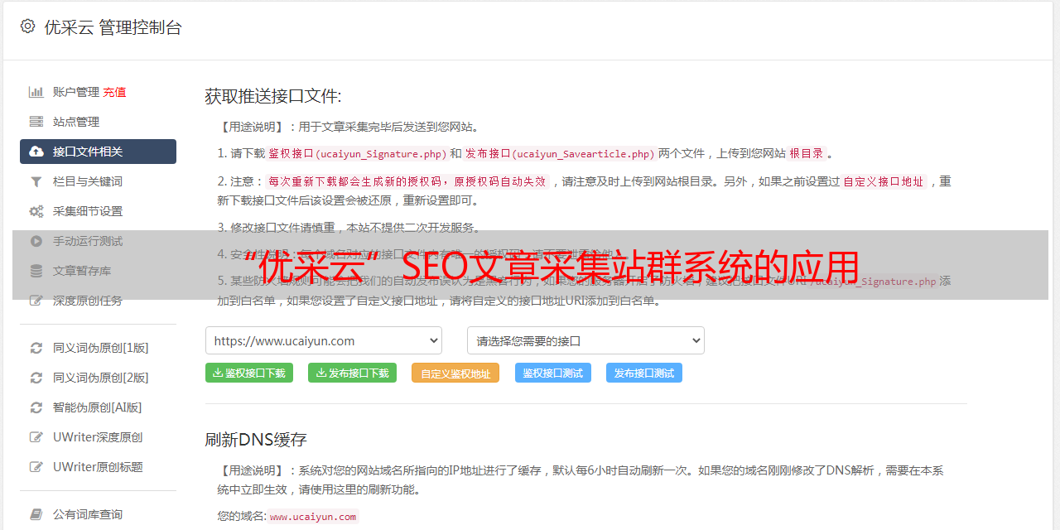Click the blue 发布接口测试 button
Image resolution: width=1060 pixels, height=530 pixels.
click(644, 373)
